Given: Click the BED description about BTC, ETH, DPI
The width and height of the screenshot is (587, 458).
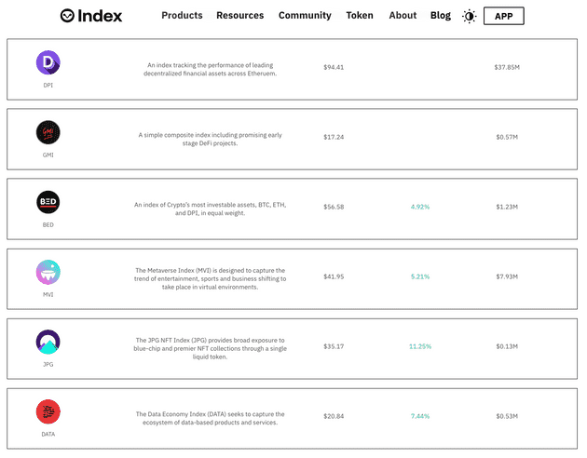Looking at the screenshot, I should (x=210, y=209).
